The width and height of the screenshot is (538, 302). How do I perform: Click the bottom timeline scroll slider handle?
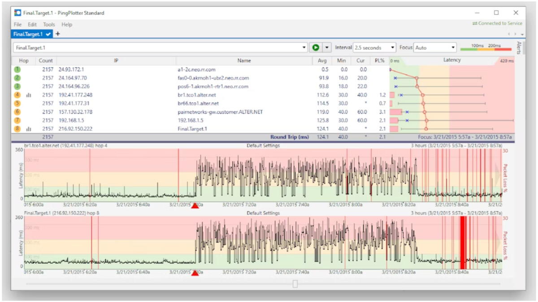[x=295, y=284]
